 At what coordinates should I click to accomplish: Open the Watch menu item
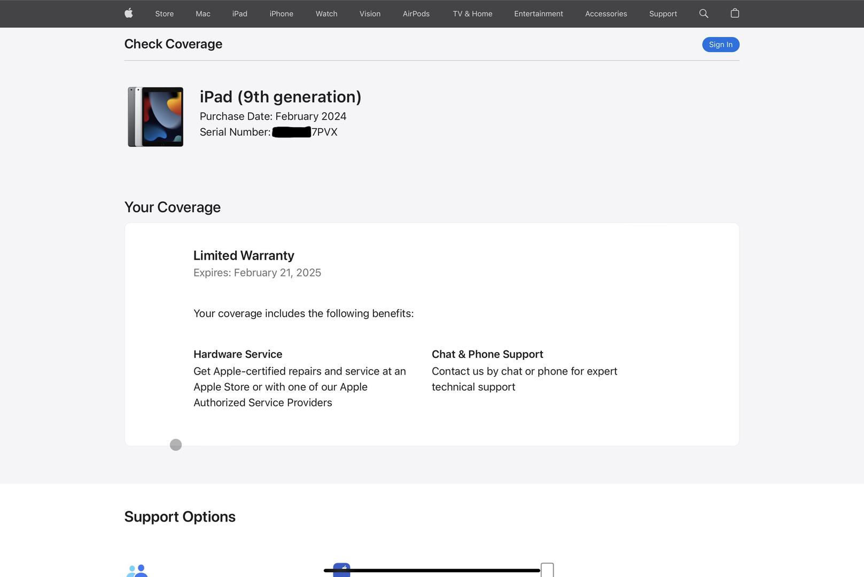(x=326, y=14)
